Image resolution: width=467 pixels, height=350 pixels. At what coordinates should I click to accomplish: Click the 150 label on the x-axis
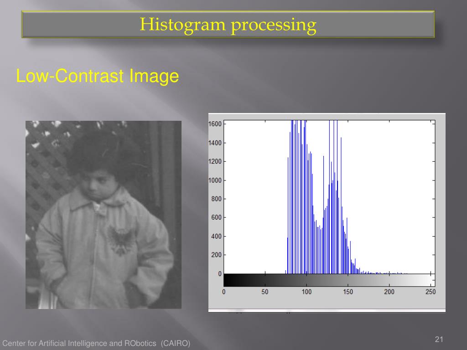pyautogui.click(x=348, y=292)
